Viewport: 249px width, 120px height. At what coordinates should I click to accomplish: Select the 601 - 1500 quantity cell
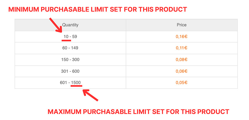point(70,83)
